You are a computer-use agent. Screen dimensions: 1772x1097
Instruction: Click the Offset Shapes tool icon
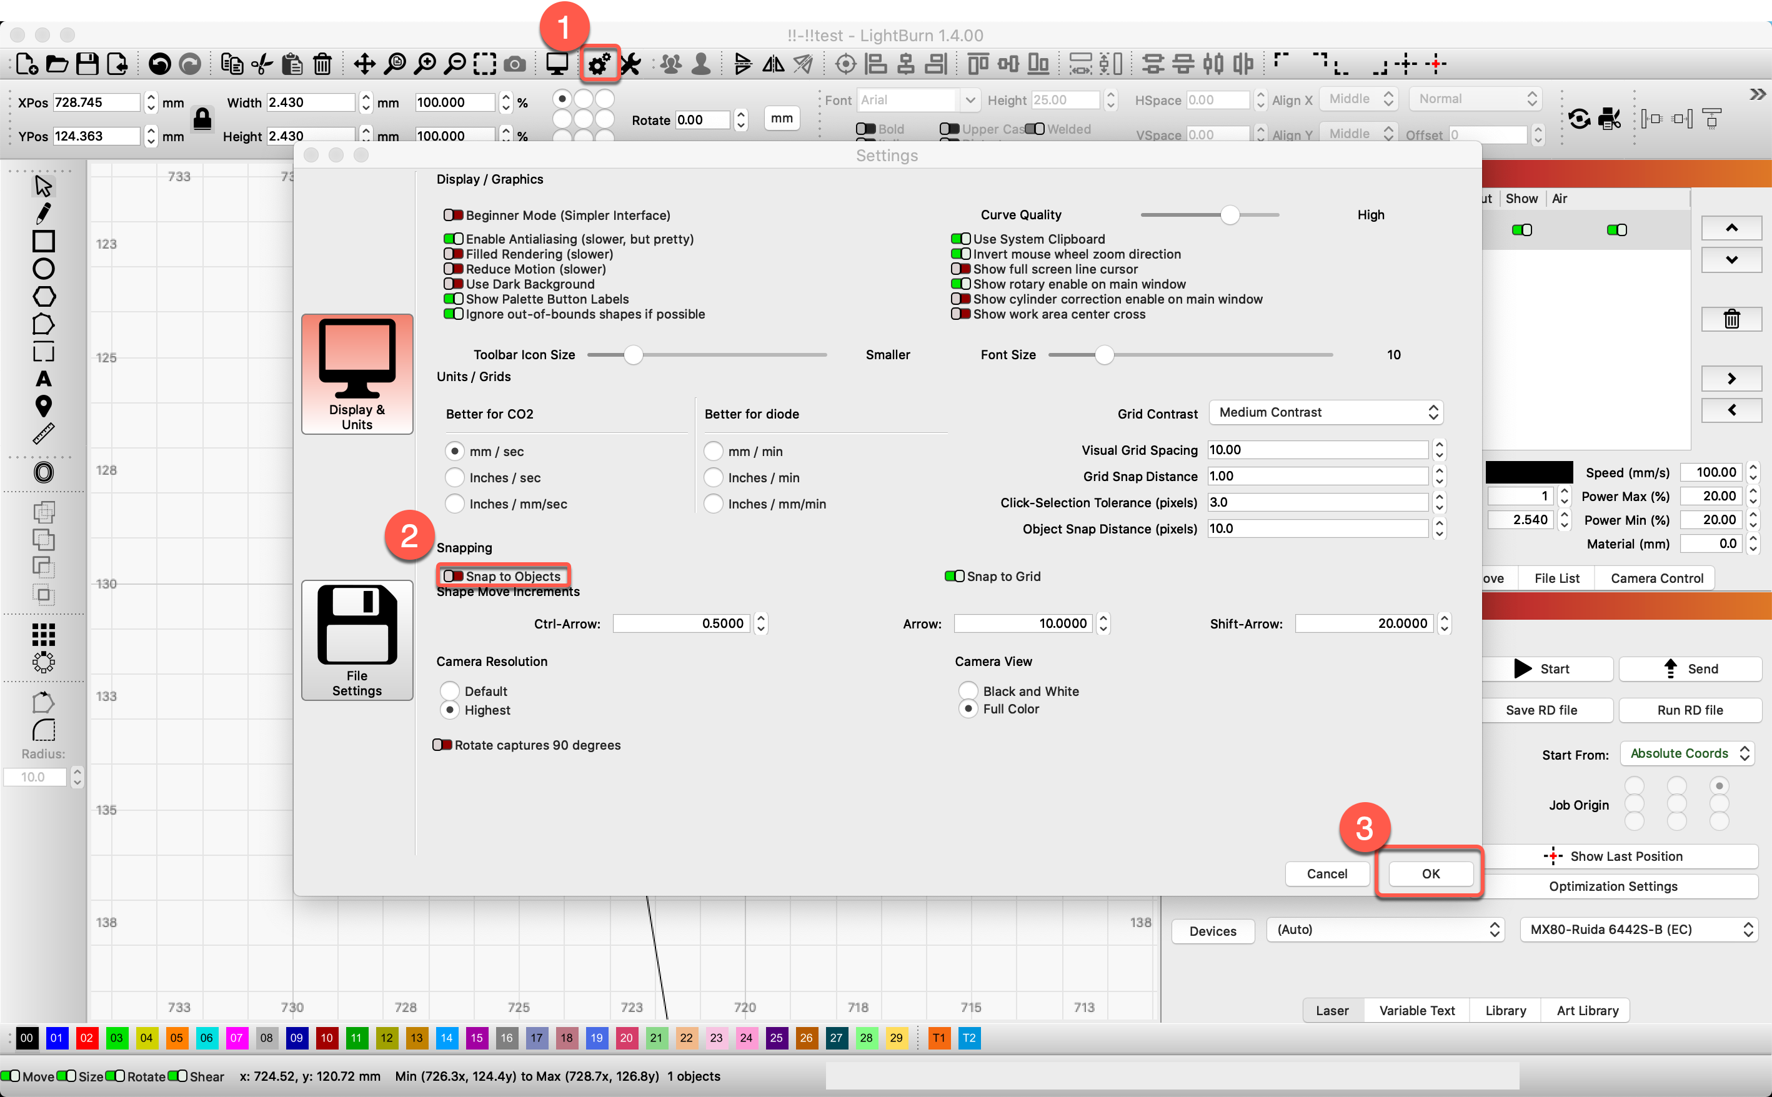[44, 473]
